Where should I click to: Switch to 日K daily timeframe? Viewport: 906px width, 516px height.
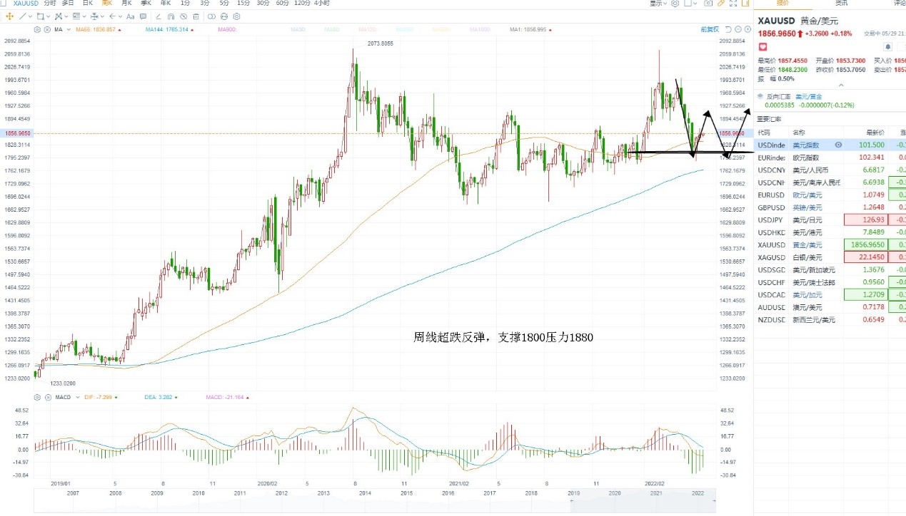(88, 4)
